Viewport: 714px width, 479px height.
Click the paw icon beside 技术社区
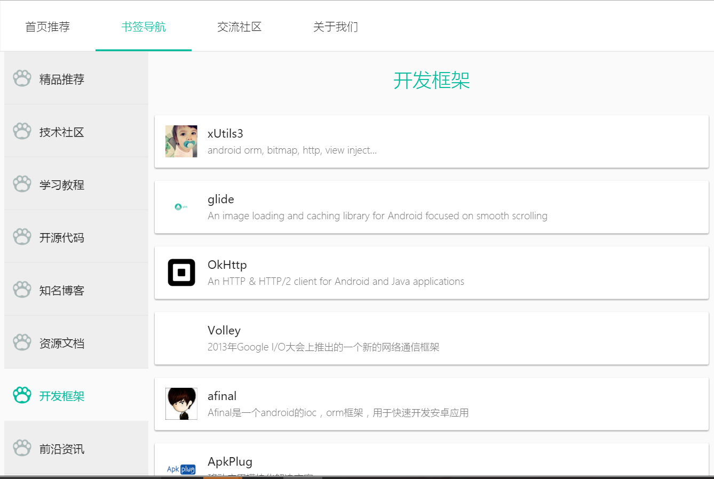[22, 131]
